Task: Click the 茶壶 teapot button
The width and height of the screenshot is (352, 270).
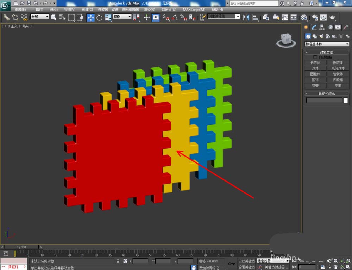Action: pyautogui.click(x=315, y=86)
